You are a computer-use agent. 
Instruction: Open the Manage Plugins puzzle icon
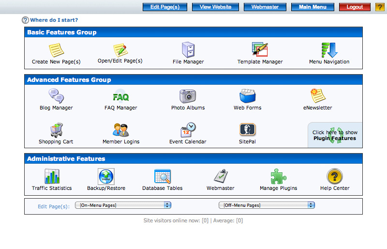[x=278, y=177]
